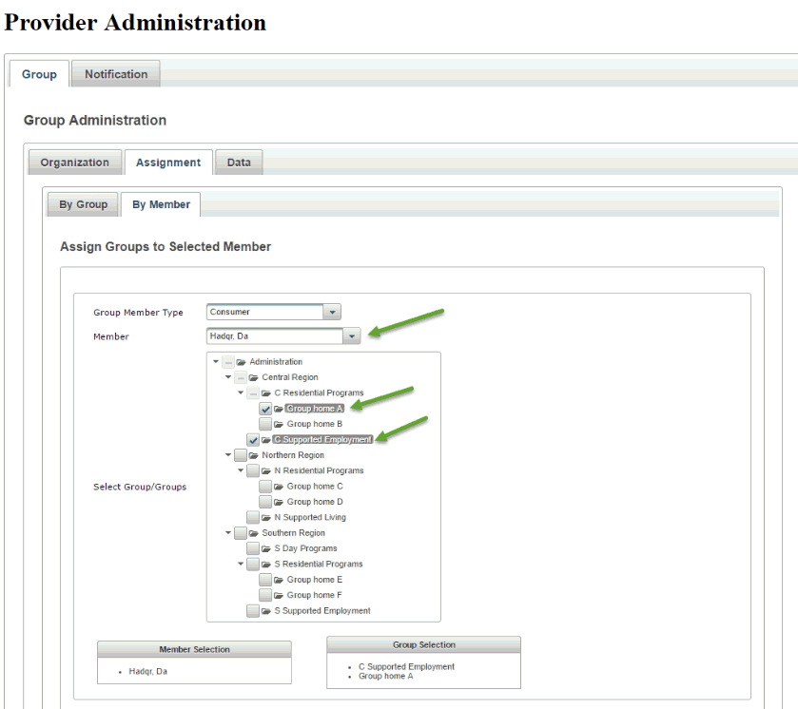This screenshot has height=709, width=798.
Task: Click folder icon beside Administration
Action: coord(242,362)
